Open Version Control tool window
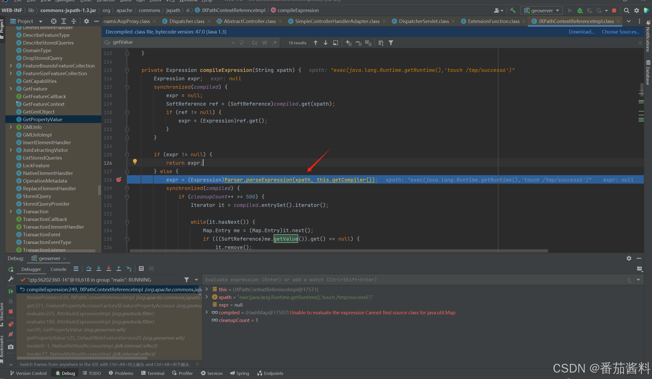The image size is (652, 379). (x=28, y=373)
